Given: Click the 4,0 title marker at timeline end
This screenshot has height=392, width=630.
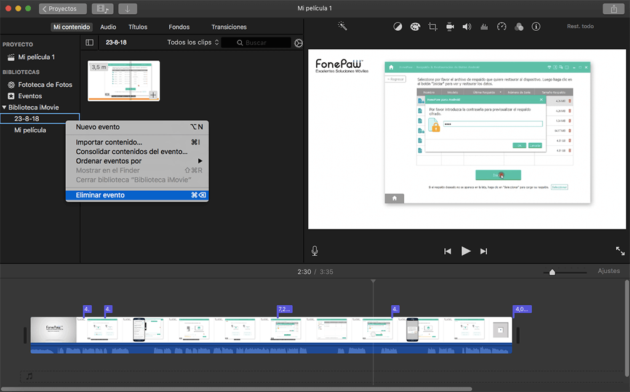Looking at the screenshot, I should (x=522, y=309).
